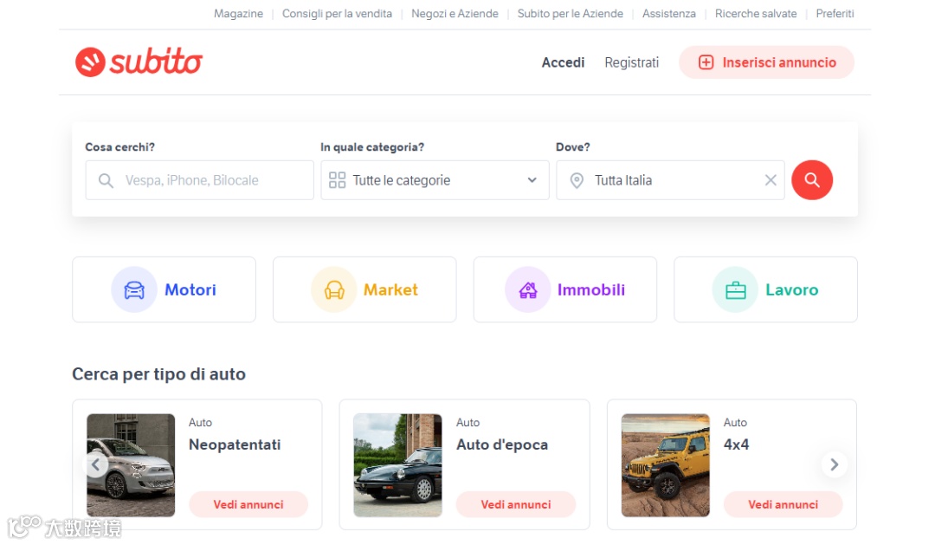Click Vedi annunci for 4x4

[783, 504]
